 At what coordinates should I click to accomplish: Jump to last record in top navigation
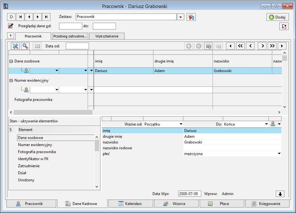46,17
